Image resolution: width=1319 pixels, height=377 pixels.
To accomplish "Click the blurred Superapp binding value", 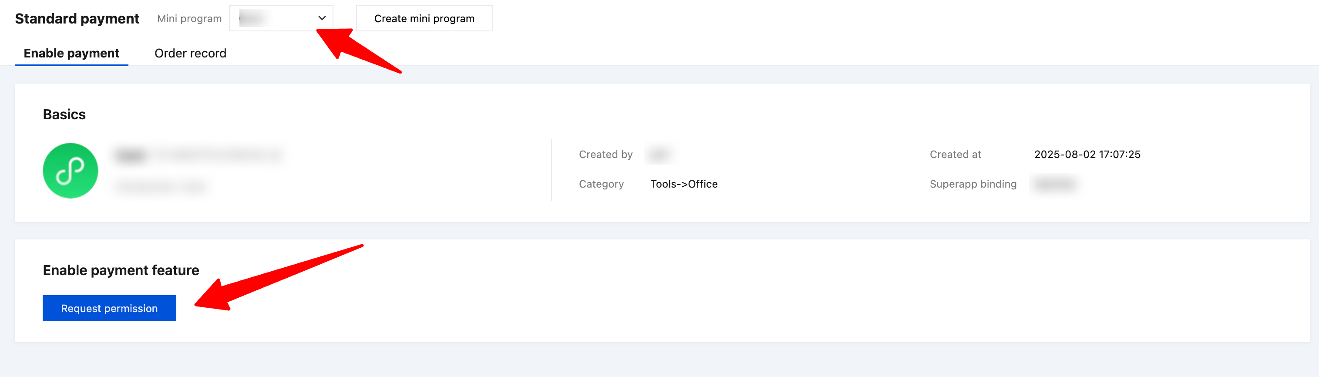I will point(1055,184).
